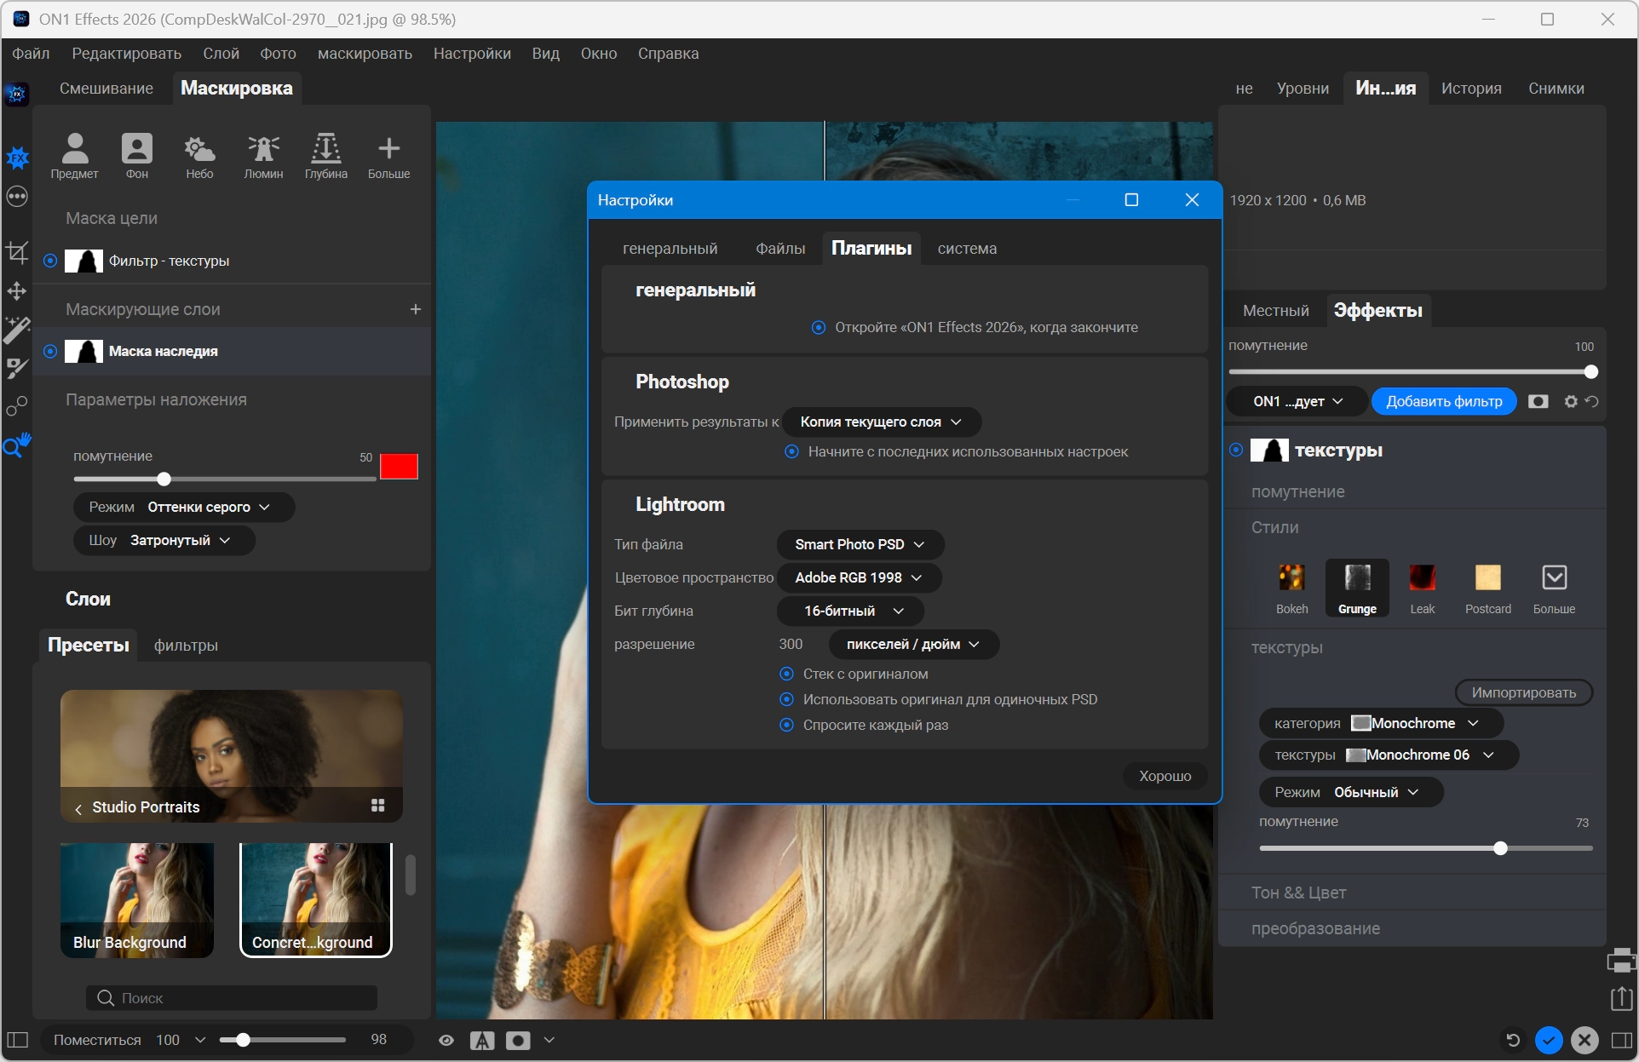Toggle 'Стек с оригиналом' option
Image resolution: width=1639 pixels, height=1062 pixels.
point(787,675)
